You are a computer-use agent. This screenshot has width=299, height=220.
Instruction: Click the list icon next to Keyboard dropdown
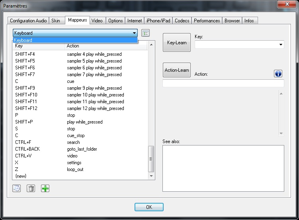(146, 33)
